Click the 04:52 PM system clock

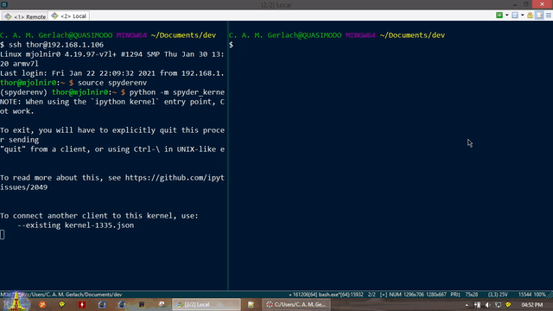click(x=532, y=305)
